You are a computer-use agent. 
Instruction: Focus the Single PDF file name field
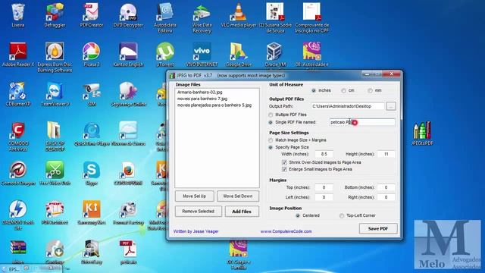click(362, 122)
